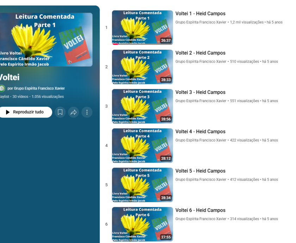Open video thumbnail for Parte 1
Screen dimensions: 296x243
pyautogui.click(x=142, y=27)
